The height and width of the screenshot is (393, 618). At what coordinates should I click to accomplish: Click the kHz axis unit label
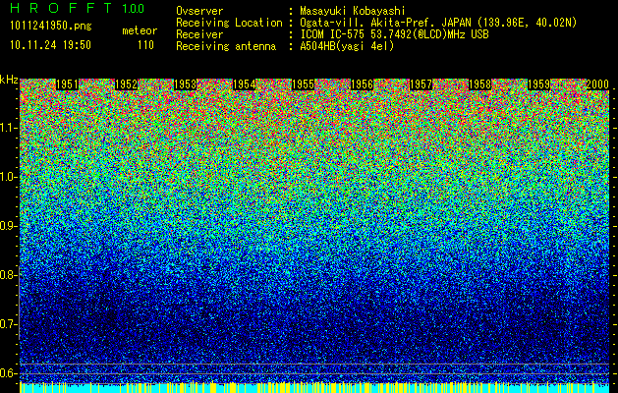pyautogui.click(x=9, y=80)
